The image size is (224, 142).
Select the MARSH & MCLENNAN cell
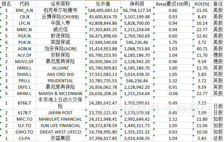tap(61, 94)
